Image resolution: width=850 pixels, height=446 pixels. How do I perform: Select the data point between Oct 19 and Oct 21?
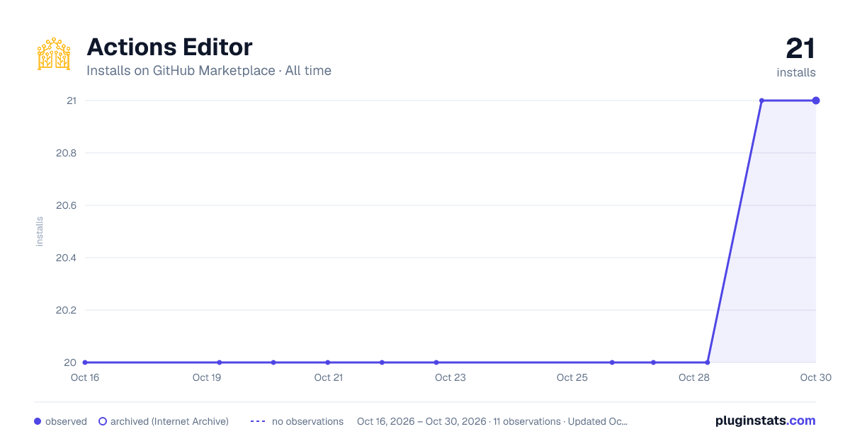(x=273, y=362)
